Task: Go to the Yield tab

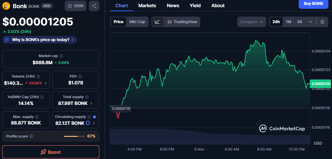Action: (195, 6)
